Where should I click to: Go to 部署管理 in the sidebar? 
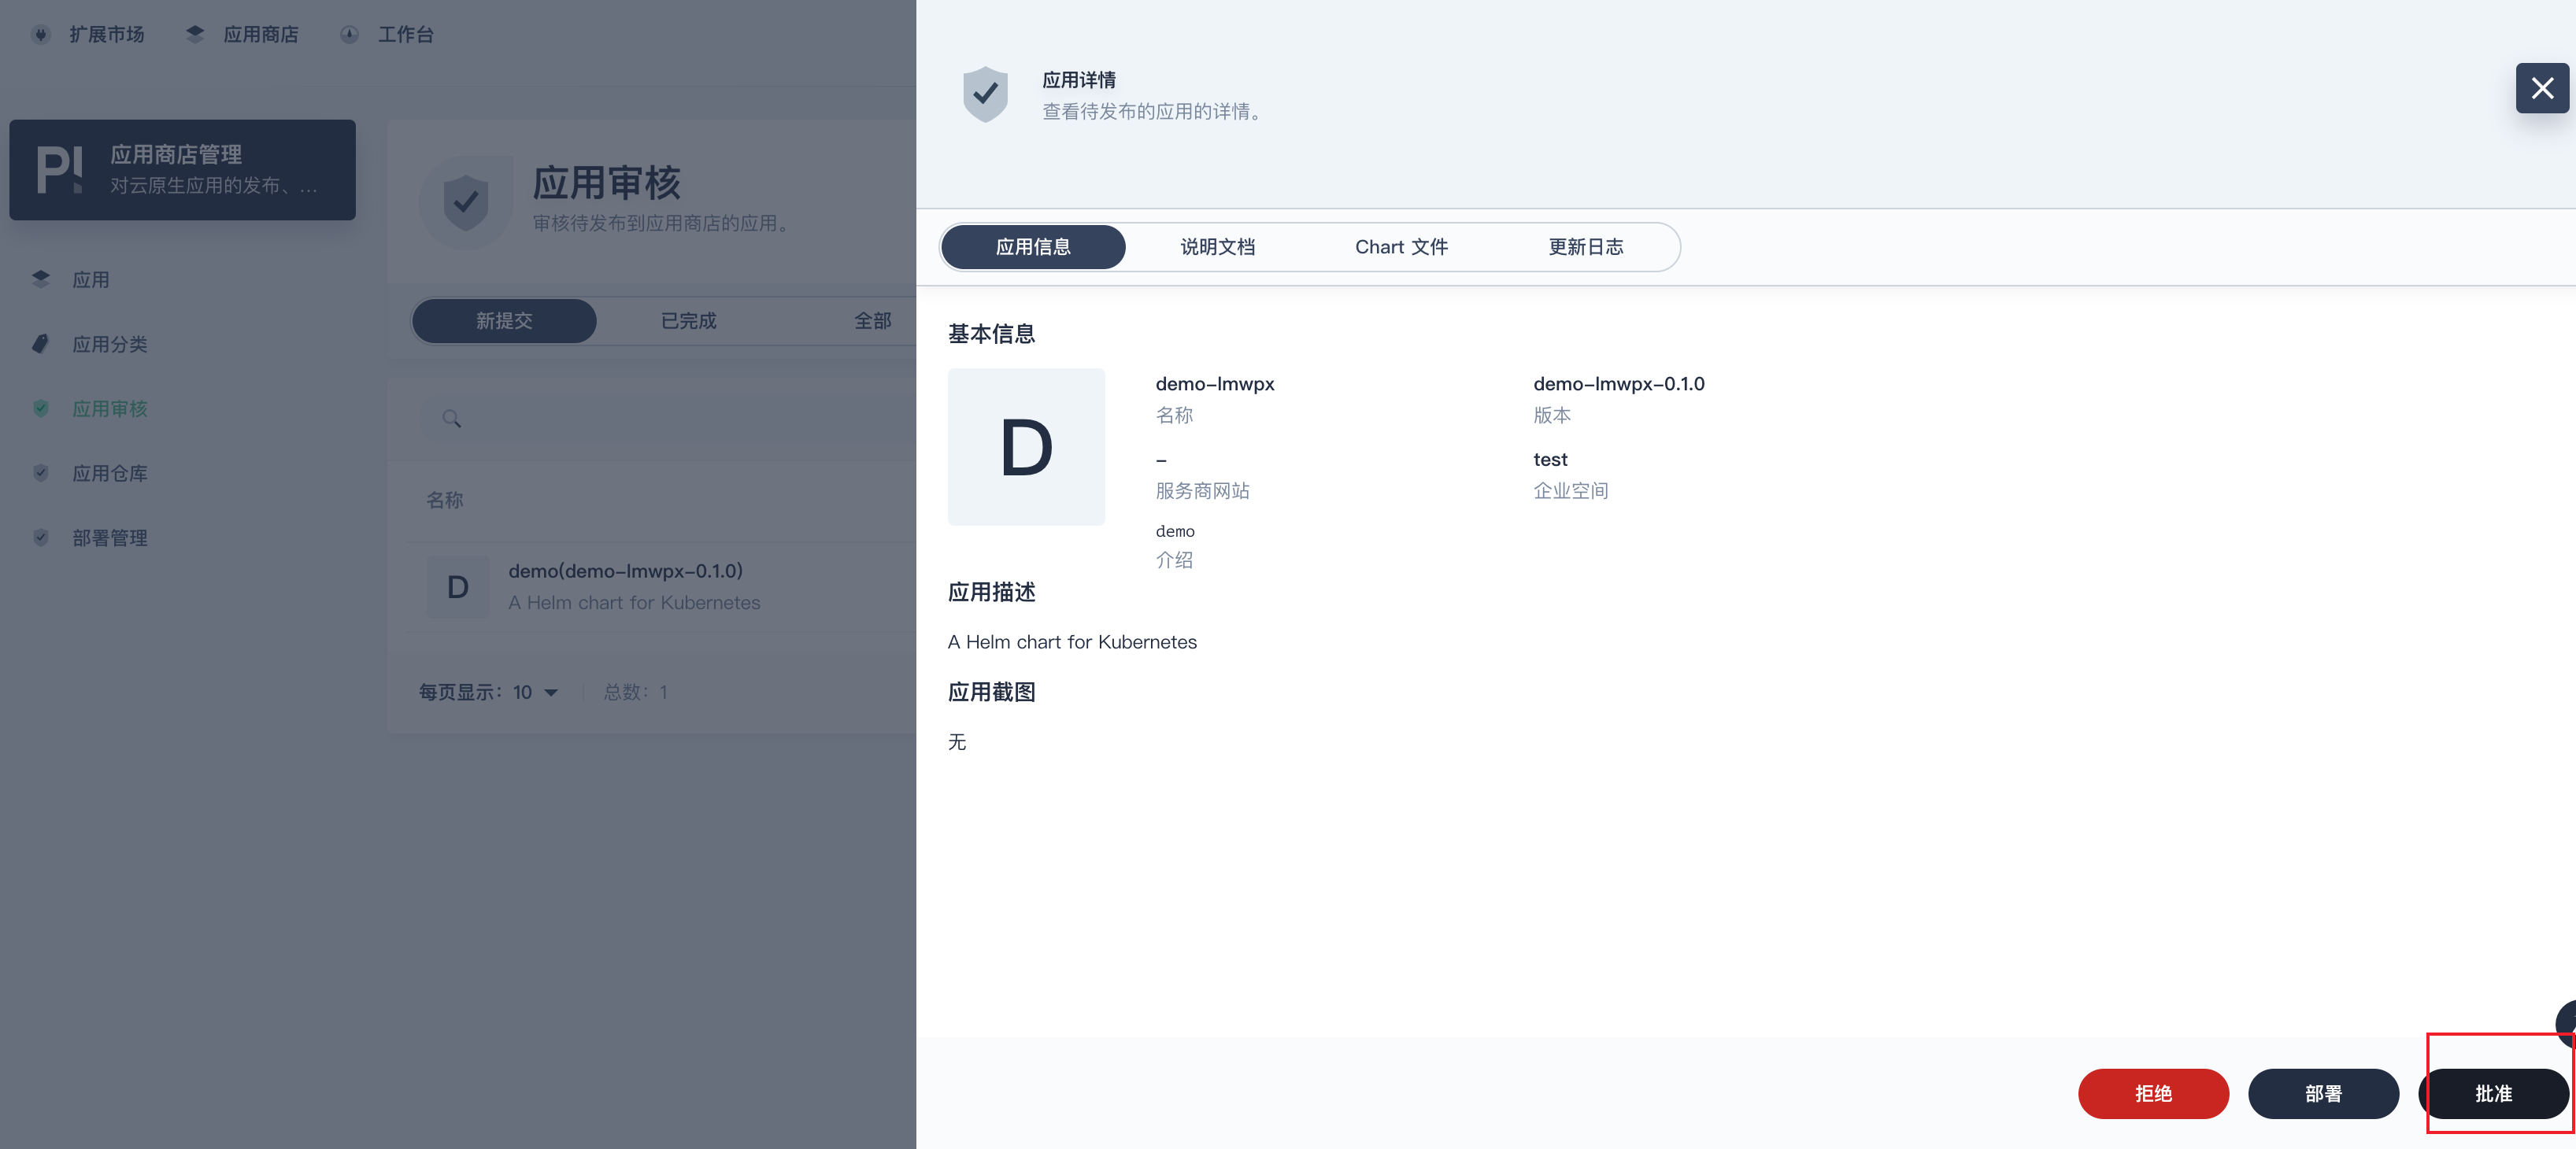coord(110,538)
